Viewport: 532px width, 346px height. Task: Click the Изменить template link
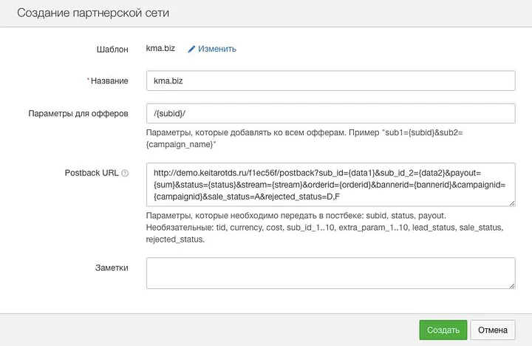pyautogui.click(x=216, y=49)
